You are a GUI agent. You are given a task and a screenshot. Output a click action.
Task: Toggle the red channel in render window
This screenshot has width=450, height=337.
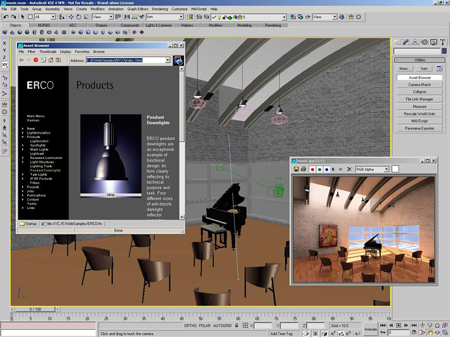(x=312, y=169)
